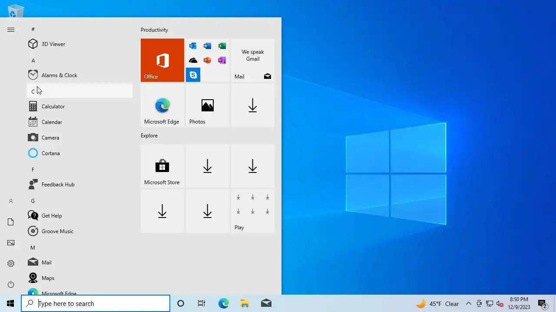The width and height of the screenshot is (556, 312).
Task: Open Feedback Hub
Action: (79, 184)
